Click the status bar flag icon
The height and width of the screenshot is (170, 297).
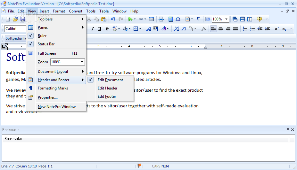click(x=140, y=166)
